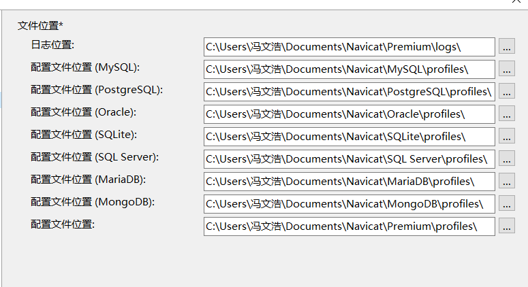Browse for MongoDB profiles folder
Viewport: 528px width, 287px height.
pos(507,203)
